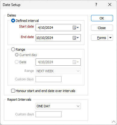Click the OK button

102,18
